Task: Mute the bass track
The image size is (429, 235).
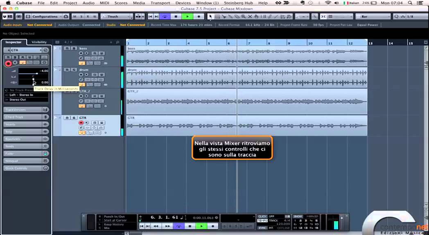Action: pos(67,49)
